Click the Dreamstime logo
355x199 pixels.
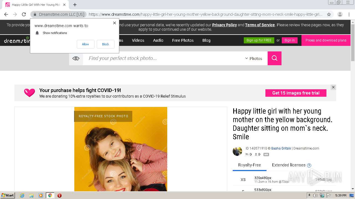point(17,40)
